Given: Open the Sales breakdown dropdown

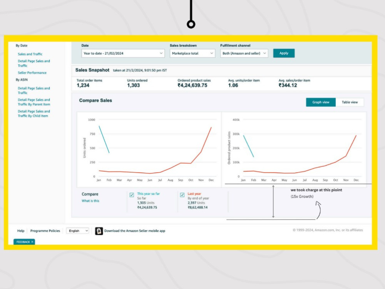Looking at the screenshot, I should [x=192, y=53].
